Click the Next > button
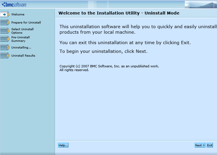 coord(200,145)
